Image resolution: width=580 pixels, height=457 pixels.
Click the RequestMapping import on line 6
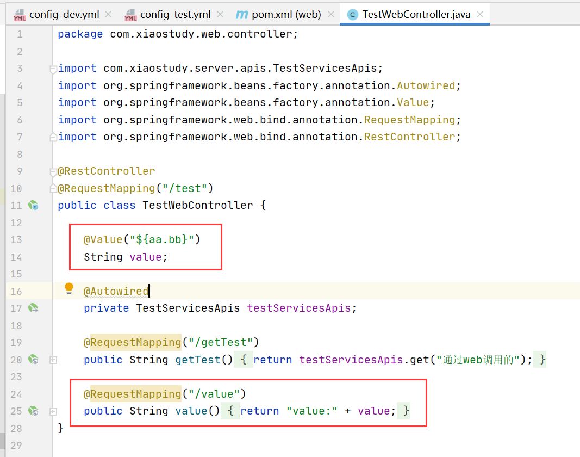[410, 120]
